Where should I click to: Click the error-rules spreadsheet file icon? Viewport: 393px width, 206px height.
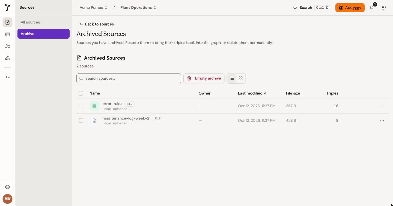tap(94, 106)
